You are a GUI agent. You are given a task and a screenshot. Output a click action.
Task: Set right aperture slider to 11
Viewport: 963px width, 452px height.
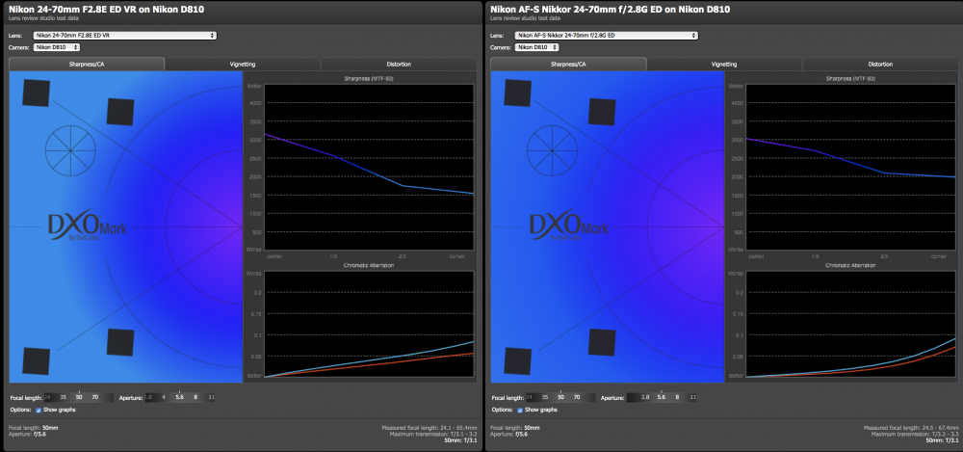692,398
